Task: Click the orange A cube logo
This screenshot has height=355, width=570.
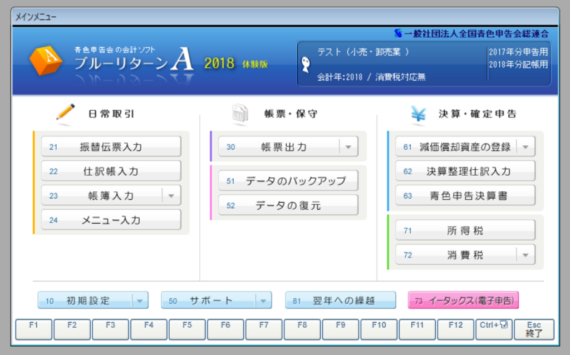Action: (46, 60)
